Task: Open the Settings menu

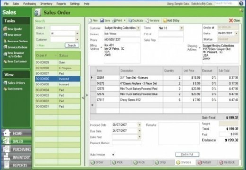Action: 75,4
